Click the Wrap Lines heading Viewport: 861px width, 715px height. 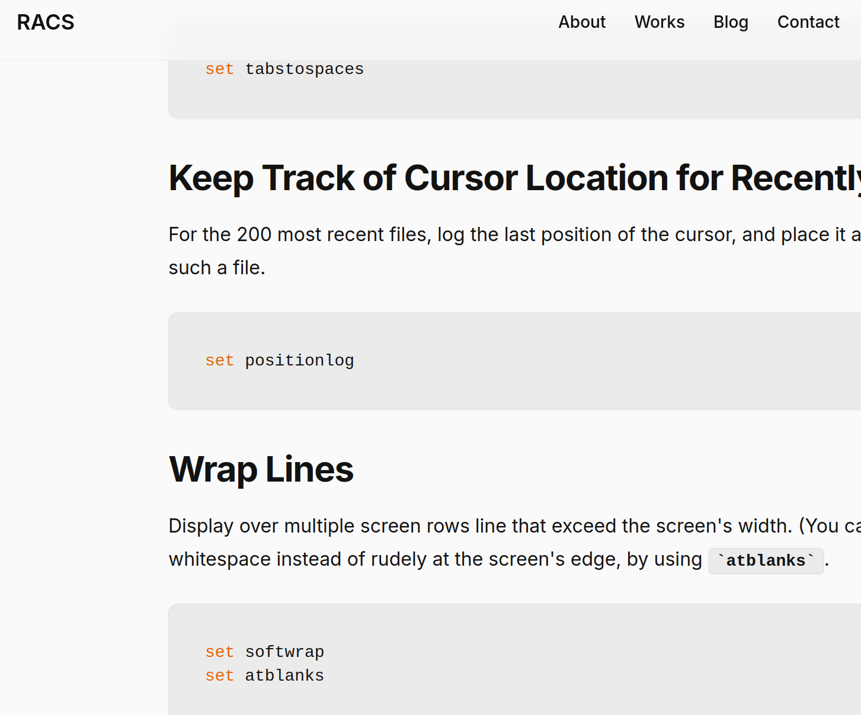click(261, 469)
